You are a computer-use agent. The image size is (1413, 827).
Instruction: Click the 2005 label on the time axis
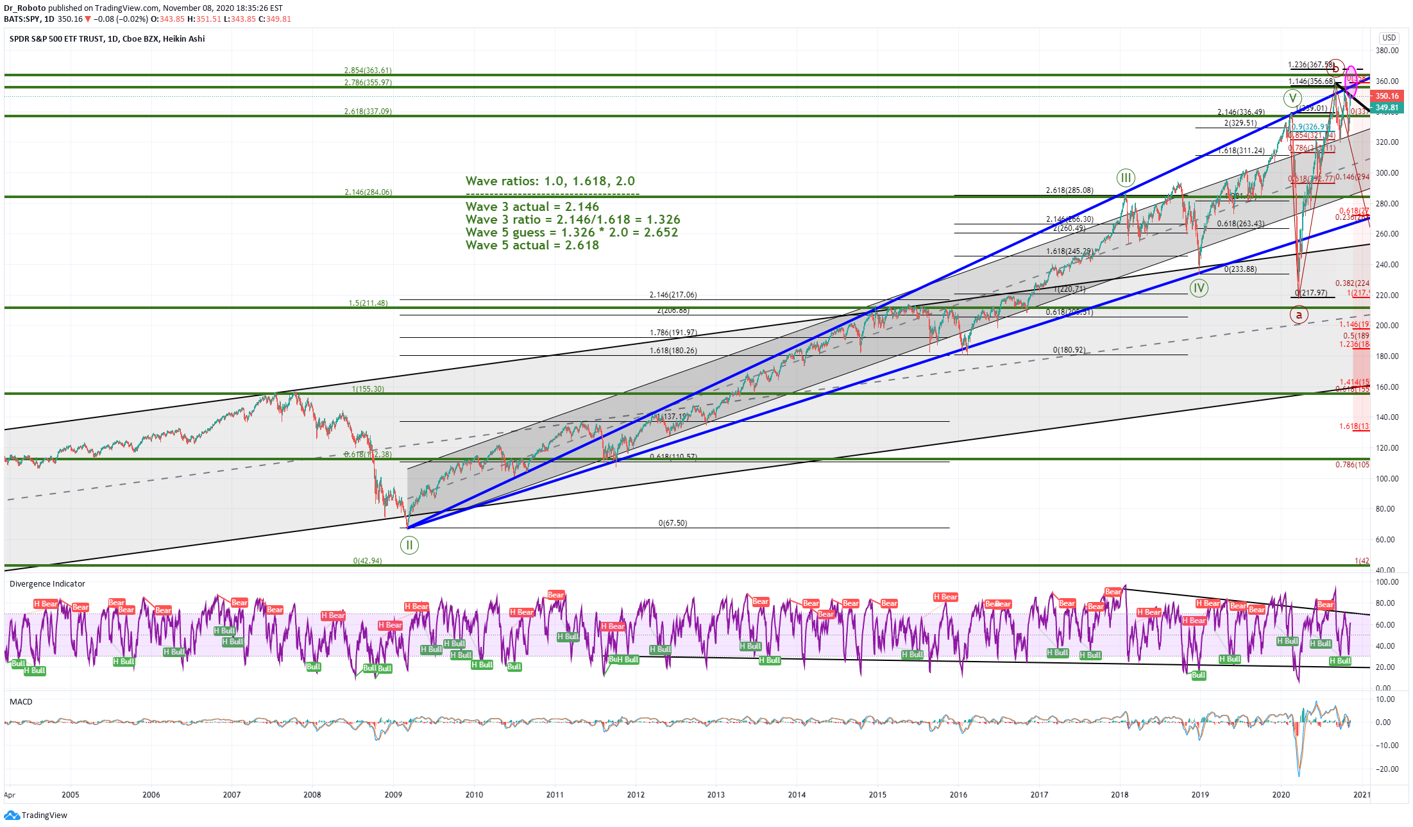71,795
